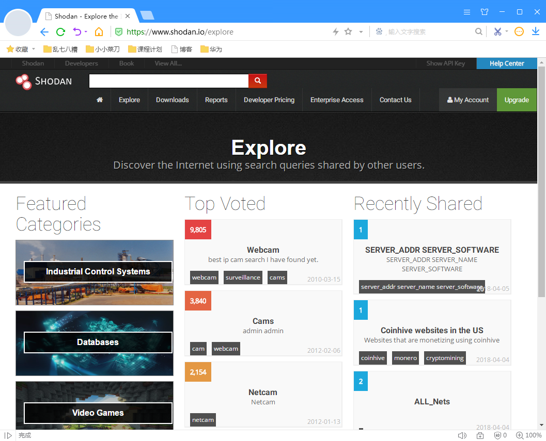Screen dimensions: 546x441
Task: Click the purple undo arrow icon
Action: pos(77,32)
